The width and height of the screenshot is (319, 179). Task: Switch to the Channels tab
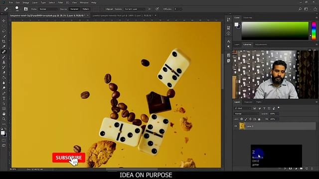click(248, 102)
